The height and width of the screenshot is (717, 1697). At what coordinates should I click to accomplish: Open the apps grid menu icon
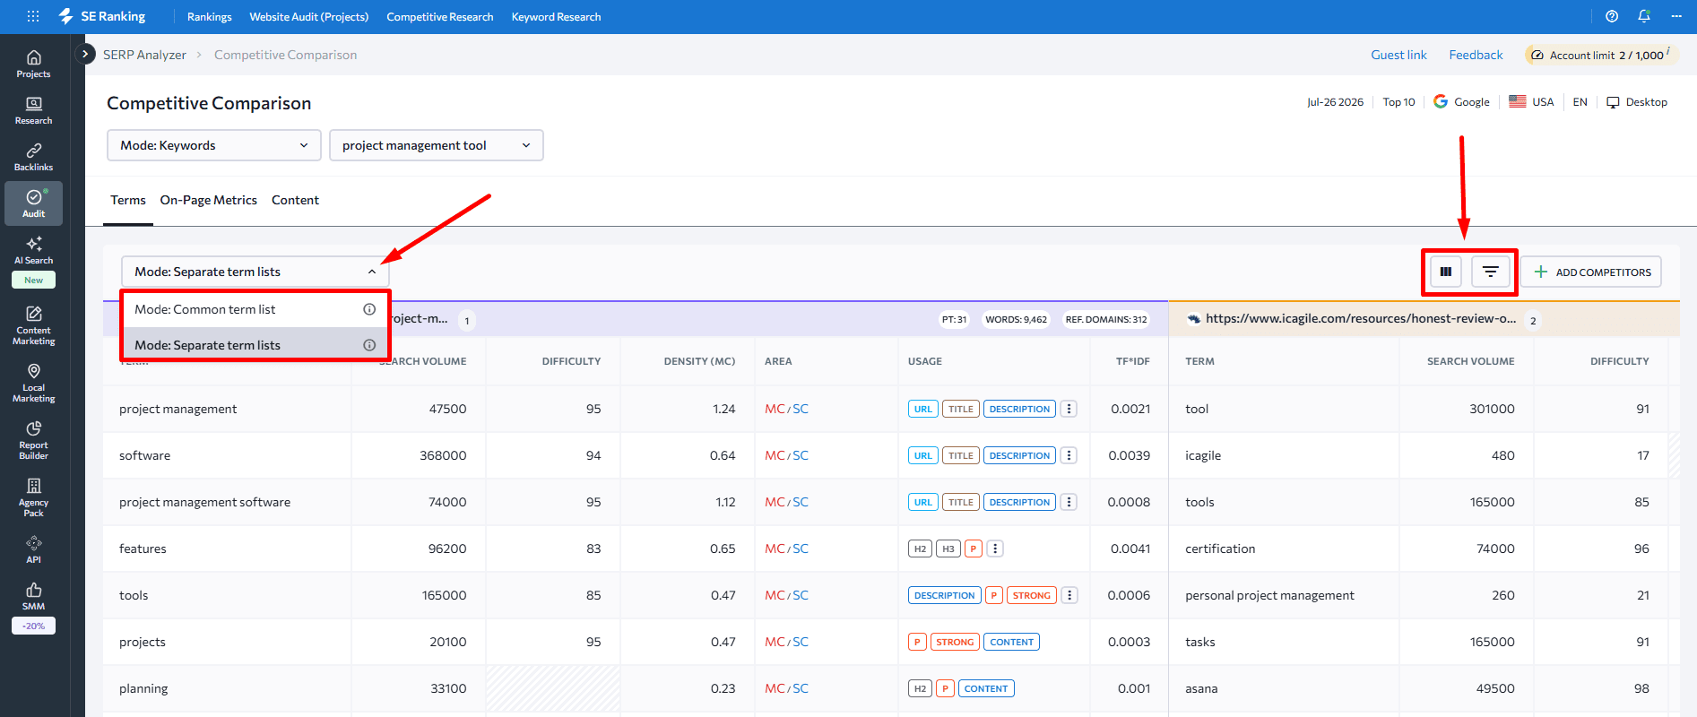tap(33, 16)
